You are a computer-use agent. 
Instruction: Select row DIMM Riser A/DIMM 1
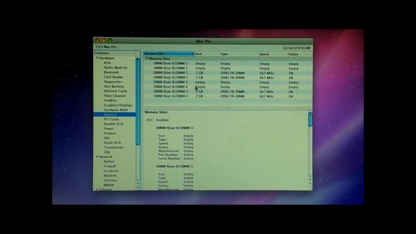point(227,73)
